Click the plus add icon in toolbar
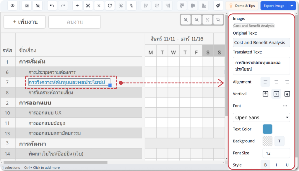The height and width of the screenshot is (171, 299). pyautogui.click(x=77, y=6)
